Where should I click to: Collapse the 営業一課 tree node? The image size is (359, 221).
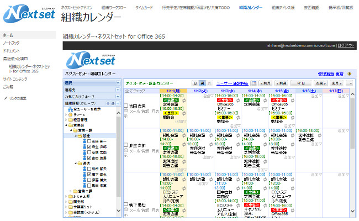(x=71, y=130)
